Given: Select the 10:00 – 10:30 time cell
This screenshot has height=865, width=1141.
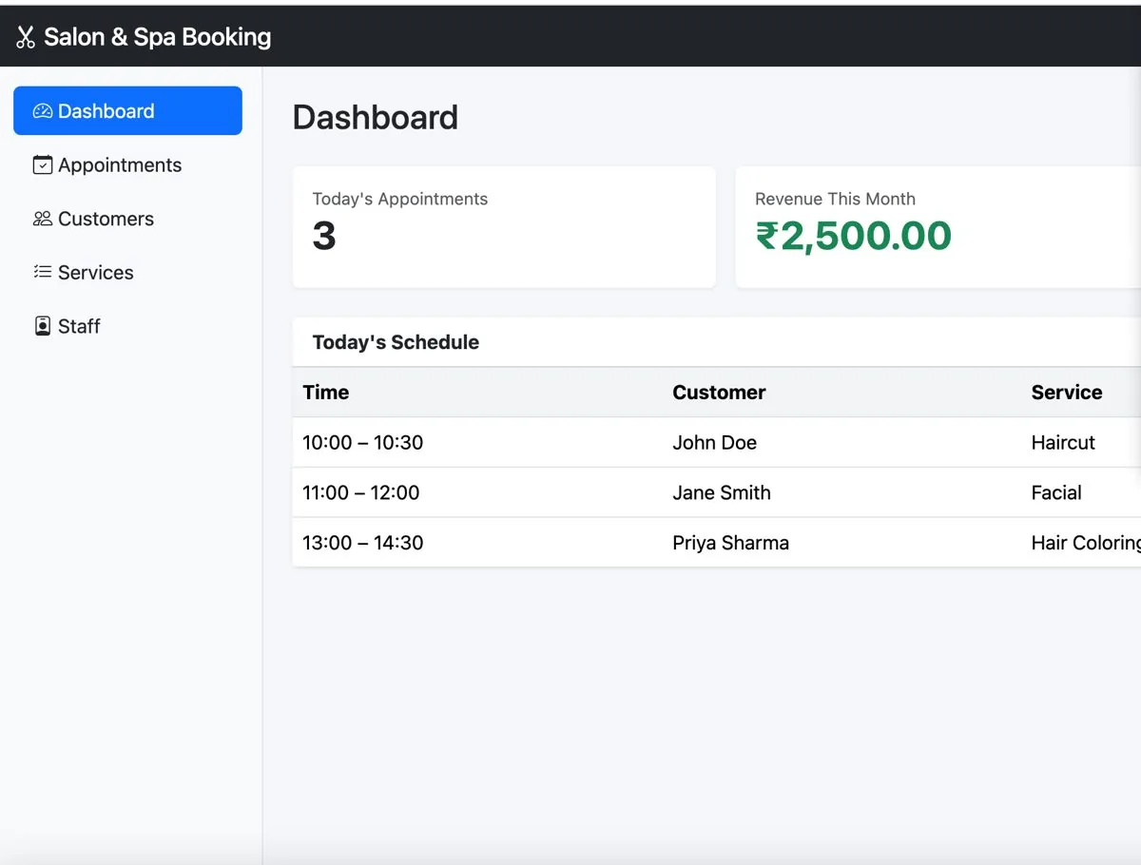Looking at the screenshot, I should [x=363, y=443].
